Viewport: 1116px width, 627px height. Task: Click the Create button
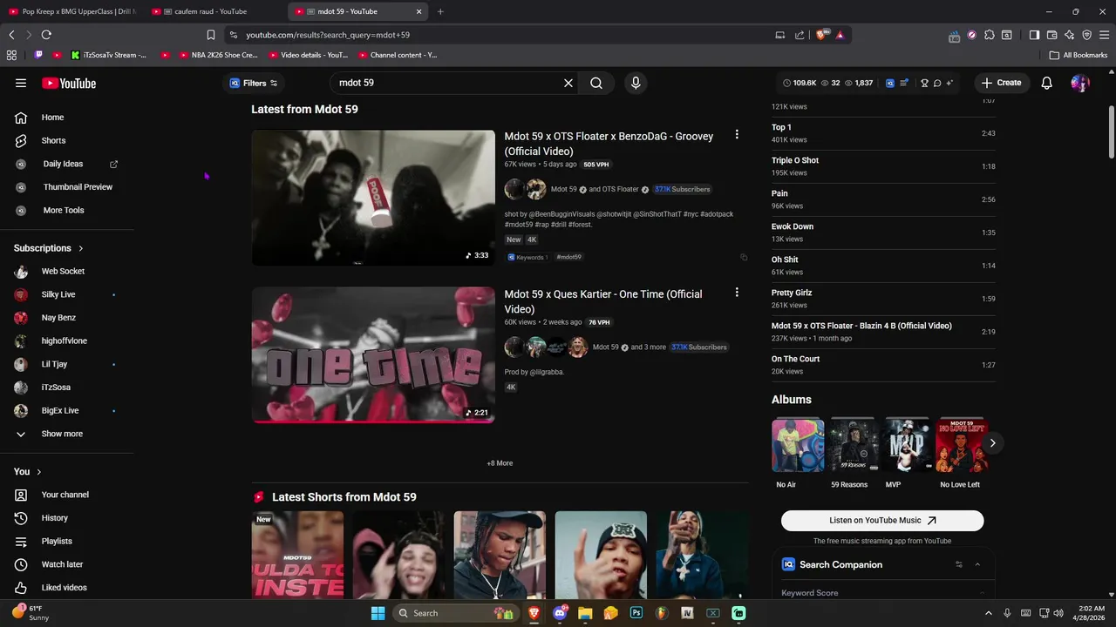[1001, 83]
